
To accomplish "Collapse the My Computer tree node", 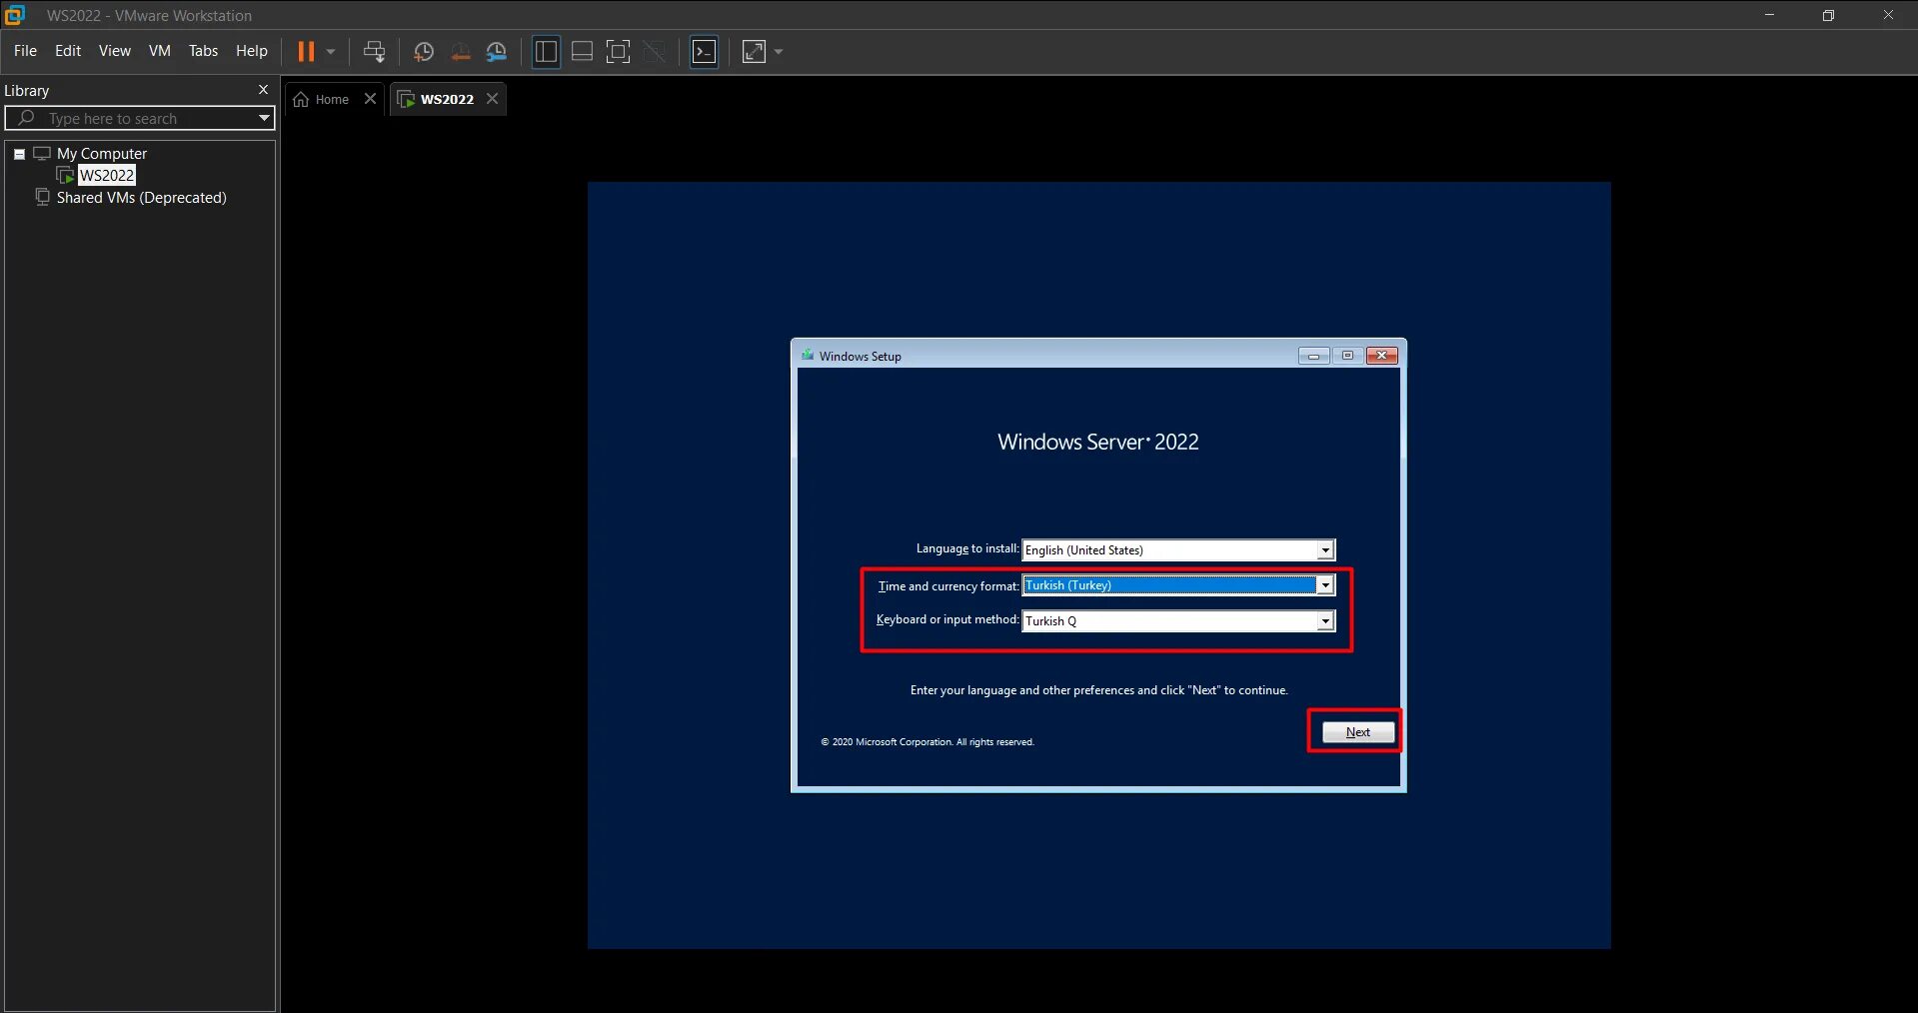I will [x=19, y=154].
